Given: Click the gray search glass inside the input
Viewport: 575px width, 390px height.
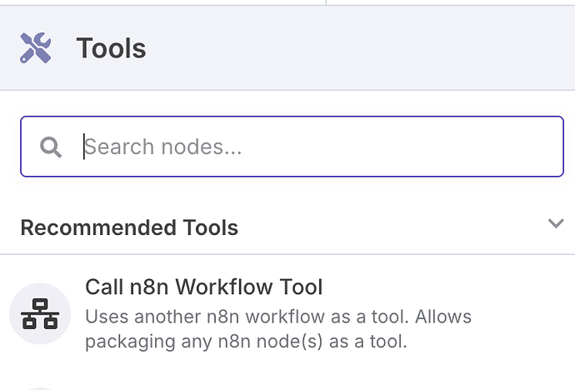Looking at the screenshot, I should (x=51, y=147).
